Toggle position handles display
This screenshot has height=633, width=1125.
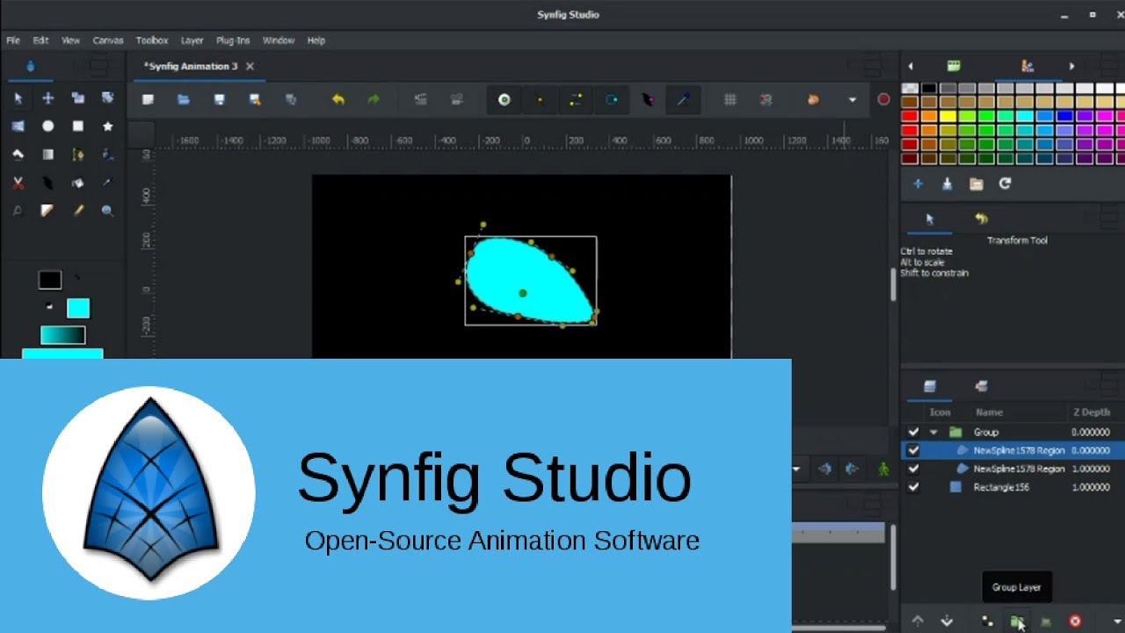coord(504,100)
